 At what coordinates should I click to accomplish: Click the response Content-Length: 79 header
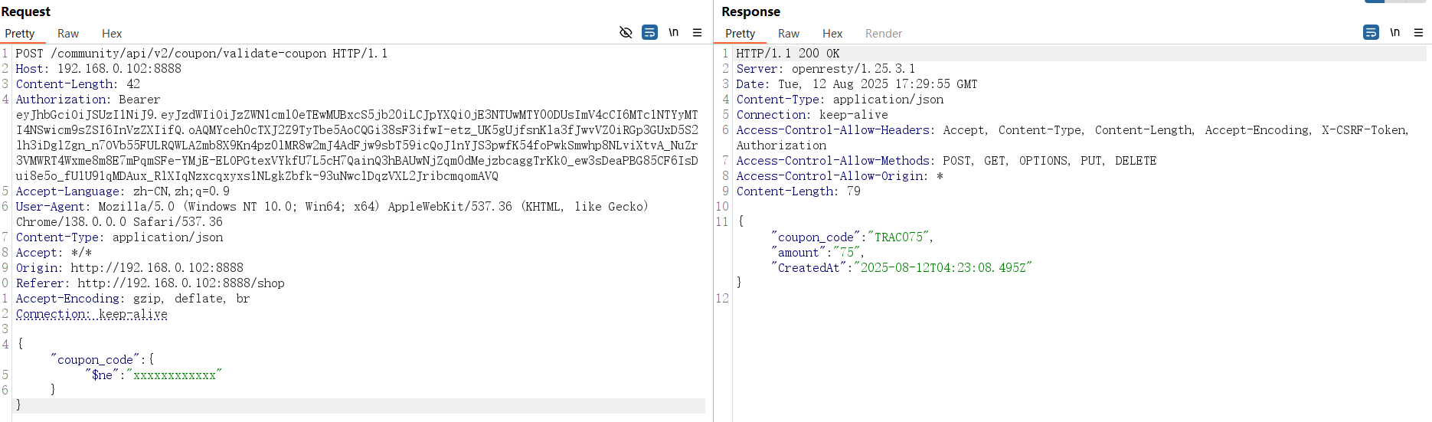(799, 191)
